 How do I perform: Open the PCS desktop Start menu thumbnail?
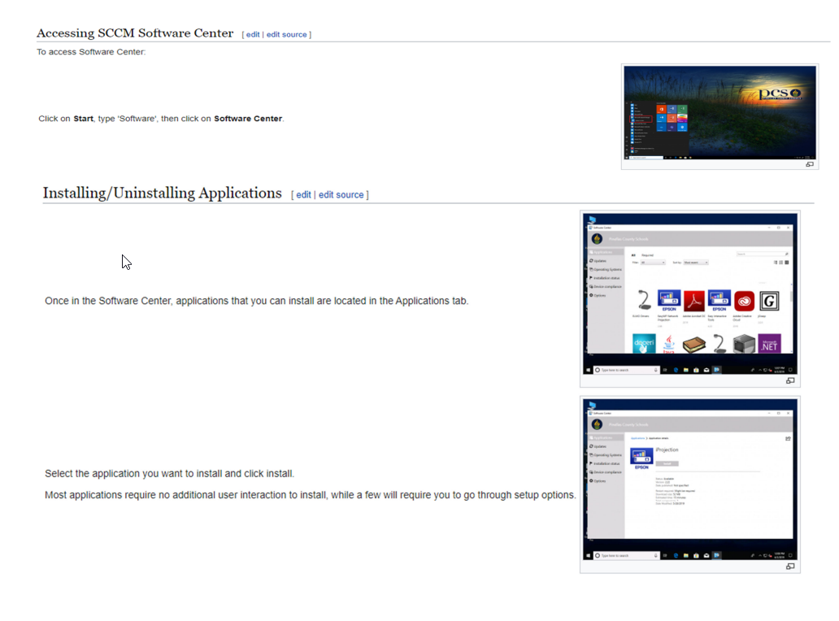click(x=719, y=112)
